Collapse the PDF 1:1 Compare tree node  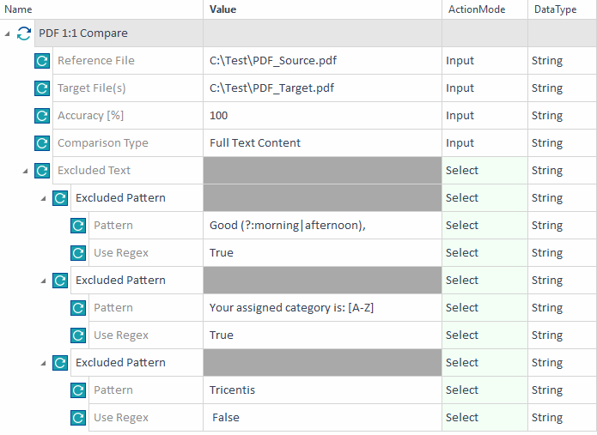pos(8,33)
